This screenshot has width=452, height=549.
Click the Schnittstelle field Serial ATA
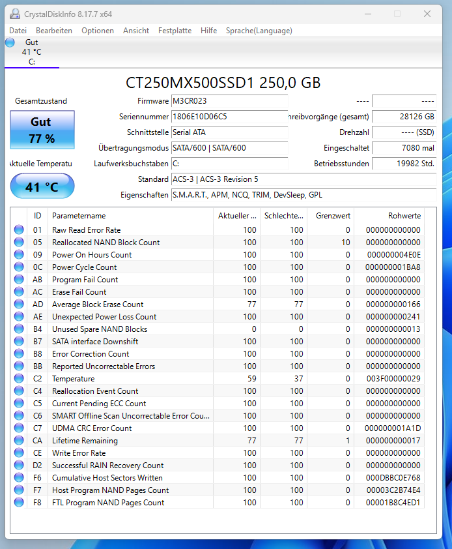pyautogui.click(x=229, y=132)
